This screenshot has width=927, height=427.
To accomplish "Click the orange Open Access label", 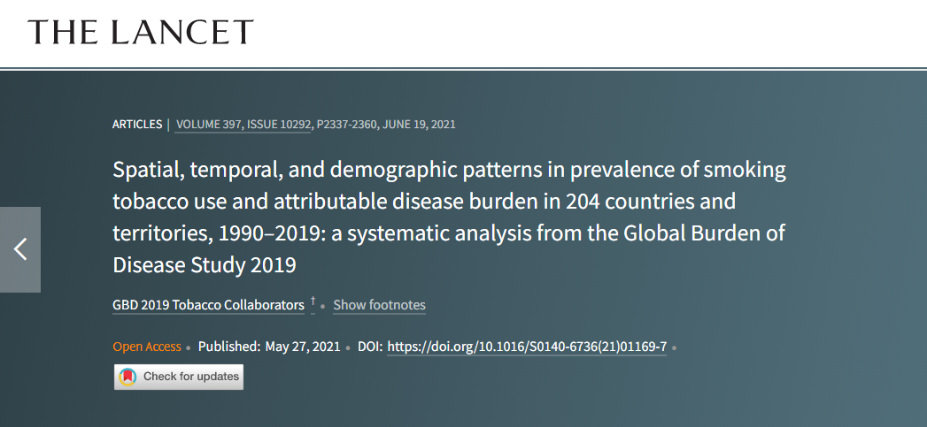I will coord(147,347).
